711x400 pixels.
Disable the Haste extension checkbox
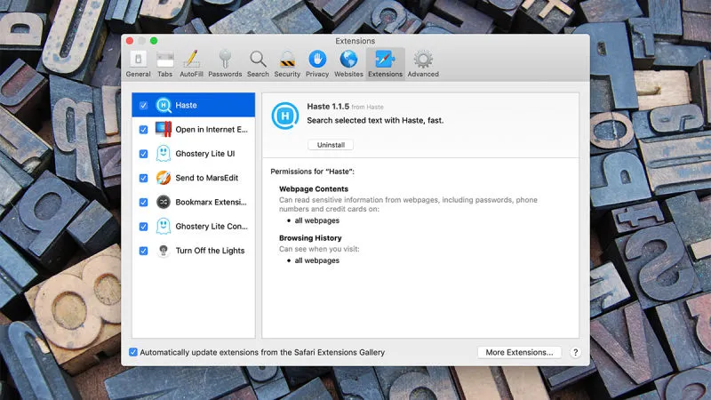(x=144, y=106)
